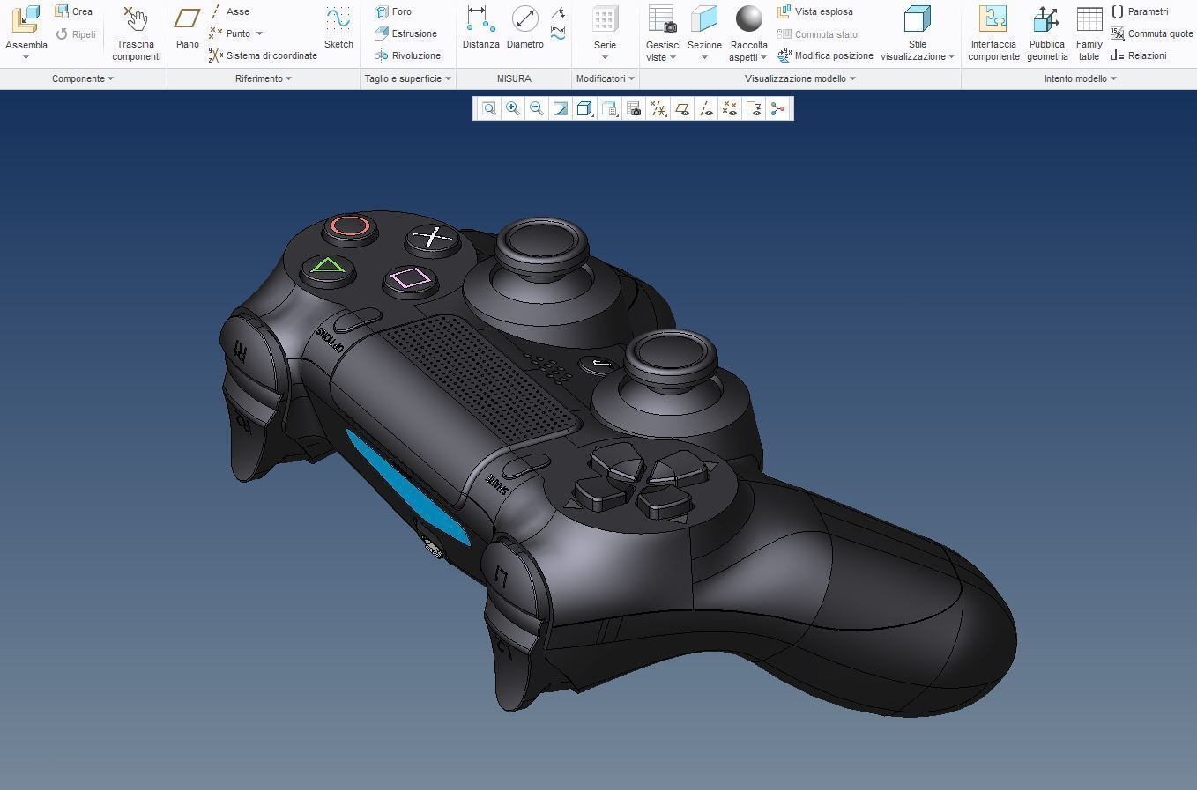Screen dimensions: 1197x790
Task: Click the Zoom In icon
Action: coord(512,108)
